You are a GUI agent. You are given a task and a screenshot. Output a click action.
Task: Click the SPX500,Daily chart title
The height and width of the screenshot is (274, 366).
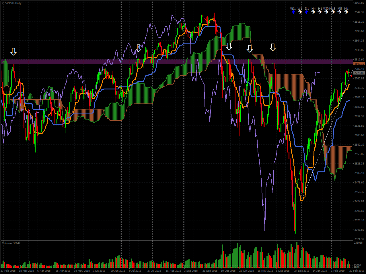tap(13, 3)
